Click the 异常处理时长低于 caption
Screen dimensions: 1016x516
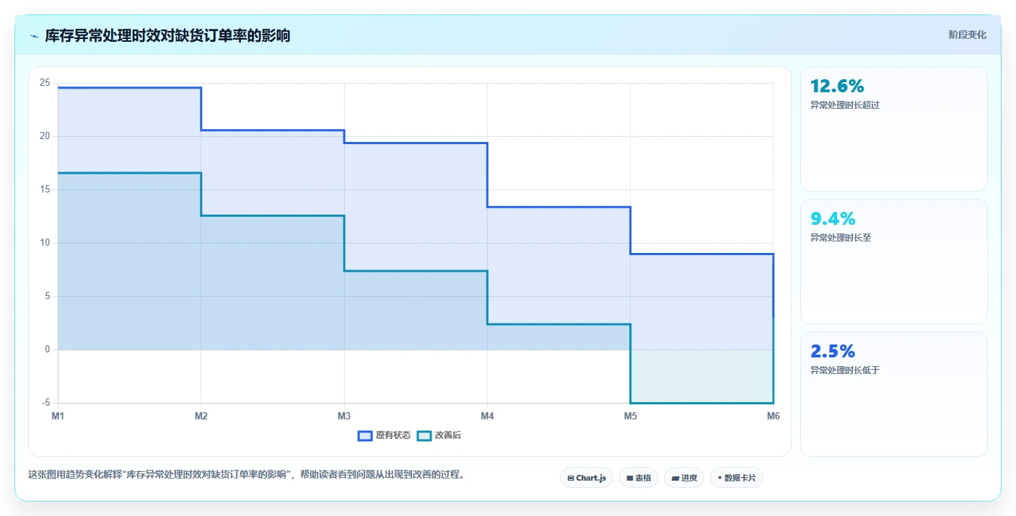pos(845,370)
